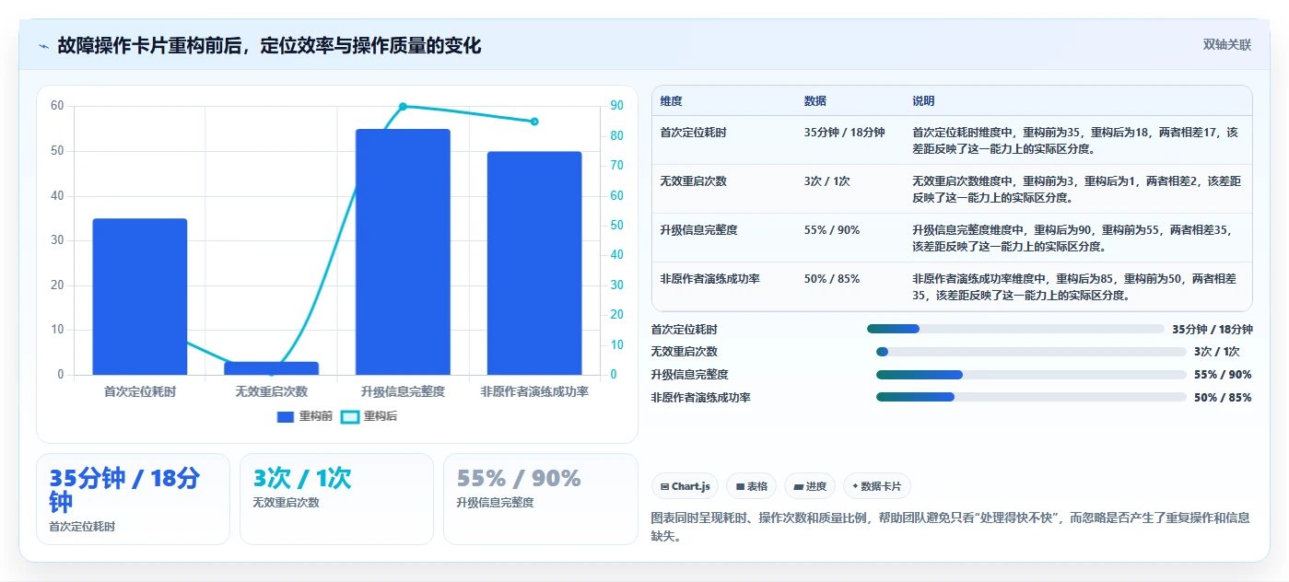Click table value 35分钟 / 18分钟
The height and width of the screenshot is (582, 1289).
click(844, 133)
